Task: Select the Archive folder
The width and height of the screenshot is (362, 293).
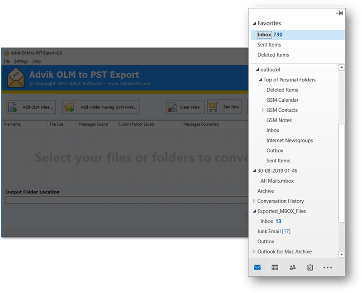Action: point(266,191)
